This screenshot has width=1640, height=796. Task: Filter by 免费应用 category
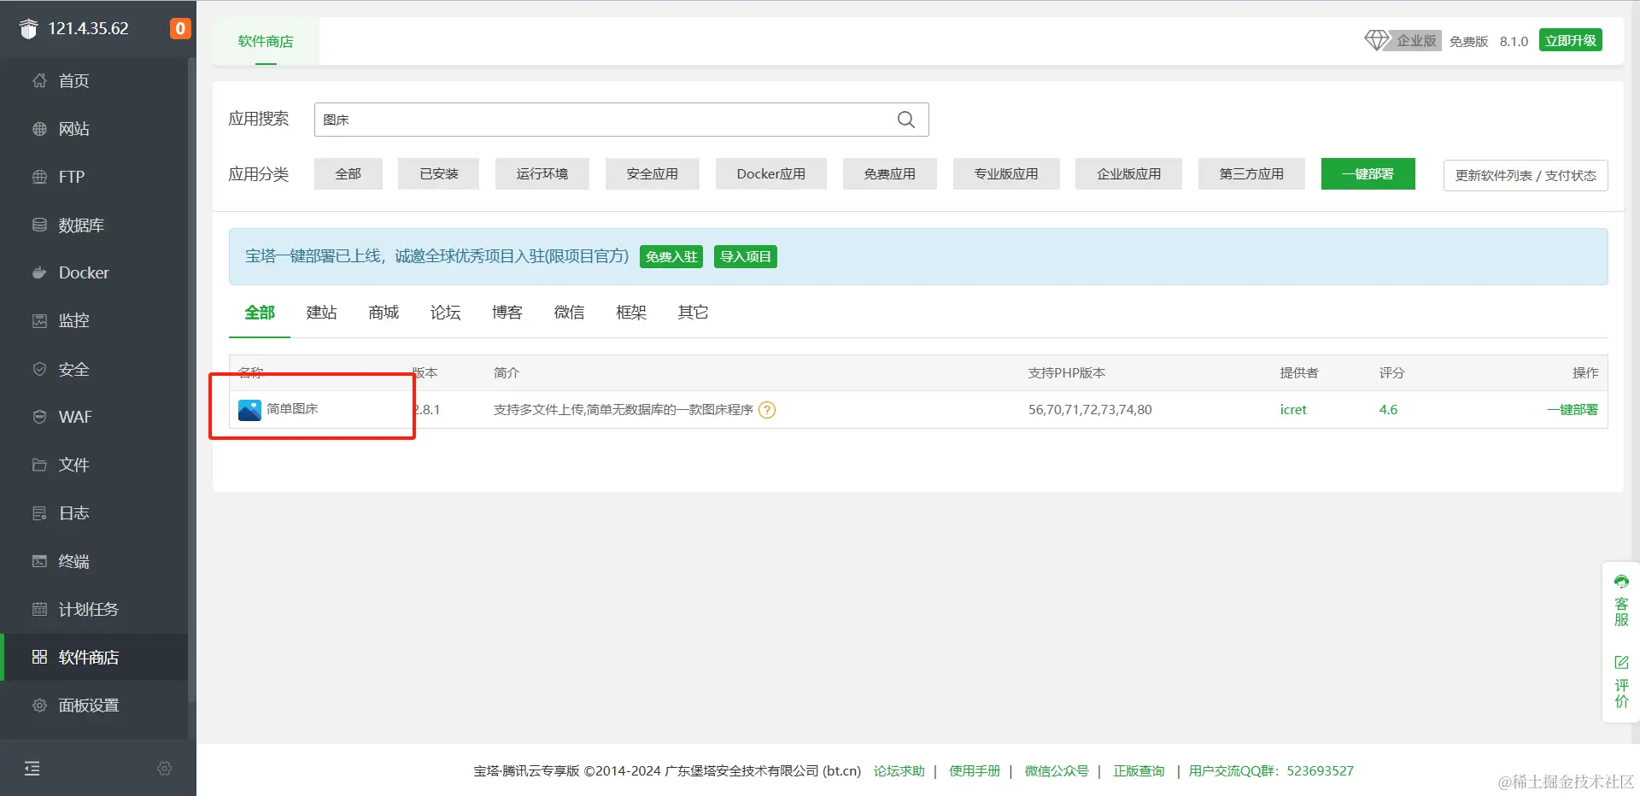(890, 173)
